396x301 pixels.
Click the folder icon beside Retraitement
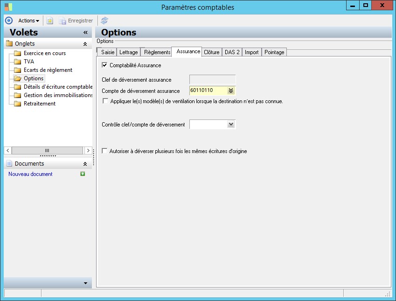coord(17,103)
